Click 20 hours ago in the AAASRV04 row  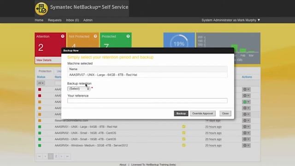tap(213, 146)
